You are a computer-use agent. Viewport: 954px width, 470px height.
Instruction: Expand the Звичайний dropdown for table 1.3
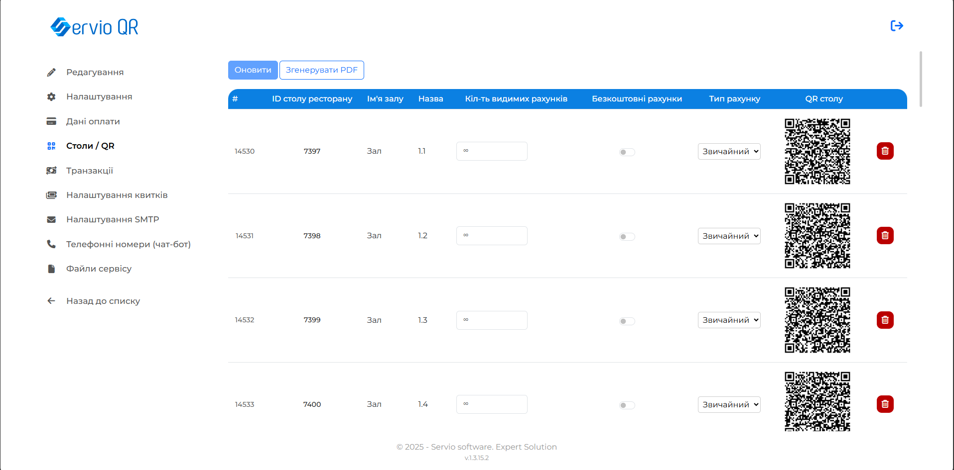click(x=729, y=320)
